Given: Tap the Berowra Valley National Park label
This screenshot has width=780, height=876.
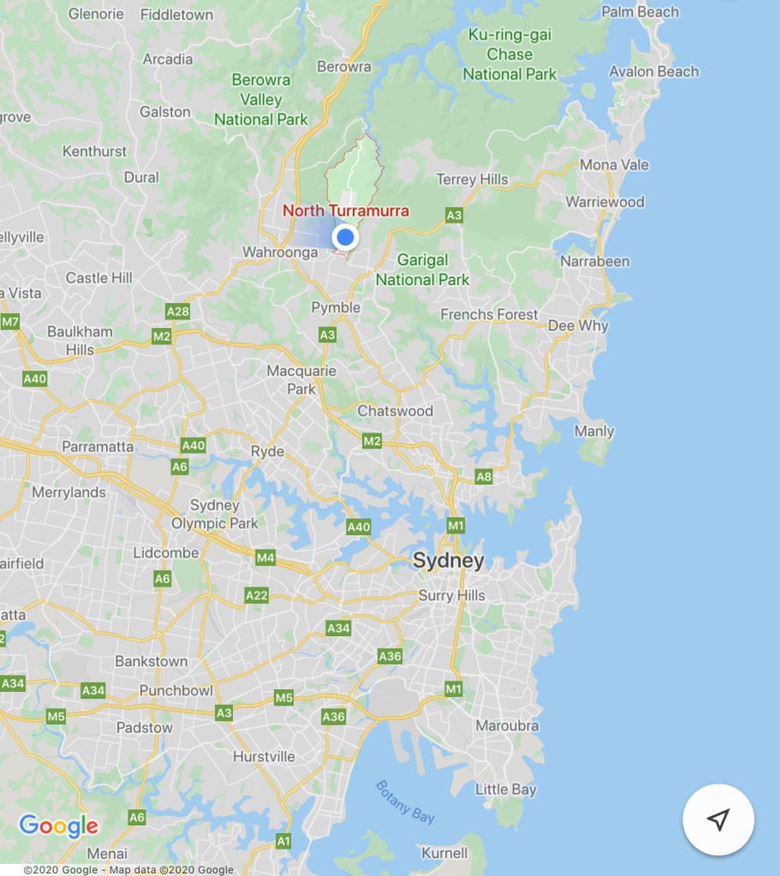Looking at the screenshot, I should pos(261,99).
